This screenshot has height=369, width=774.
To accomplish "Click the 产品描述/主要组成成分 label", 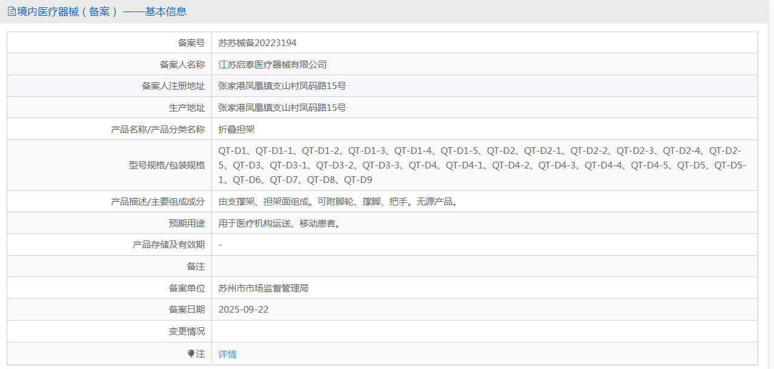I will click(x=158, y=202).
